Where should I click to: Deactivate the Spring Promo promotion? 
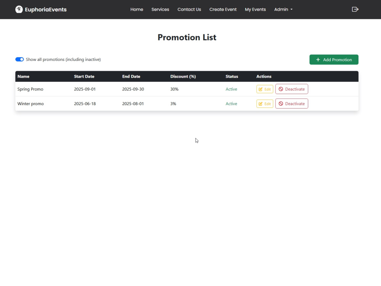click(x=291, y=89)
